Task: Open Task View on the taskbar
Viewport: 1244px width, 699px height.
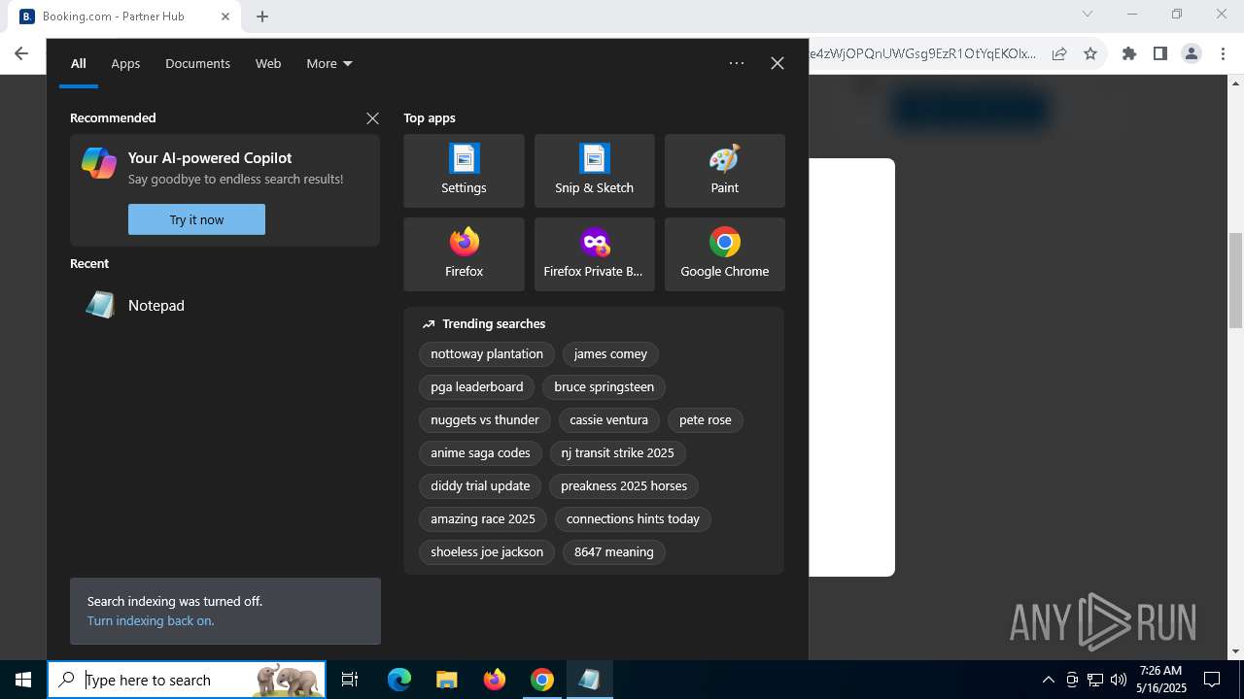Action: (x=350, y=680)
